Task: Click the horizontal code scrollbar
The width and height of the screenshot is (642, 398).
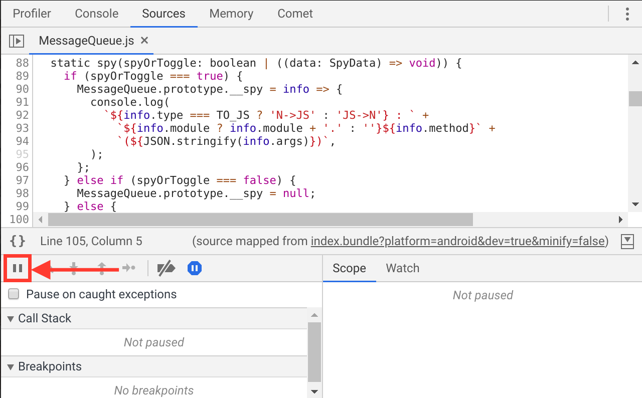Action: pyautogui.click(x=256, y=219)
